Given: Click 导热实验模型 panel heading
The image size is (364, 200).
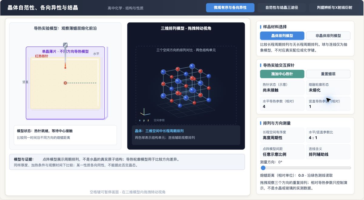Looking at the screenshot, I should 65,28.
